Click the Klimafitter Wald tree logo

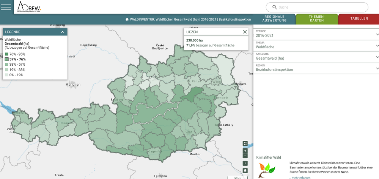click(267, 170)
